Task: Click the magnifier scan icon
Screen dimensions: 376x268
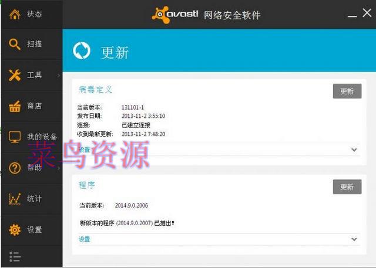Action: tap(15, 44)
